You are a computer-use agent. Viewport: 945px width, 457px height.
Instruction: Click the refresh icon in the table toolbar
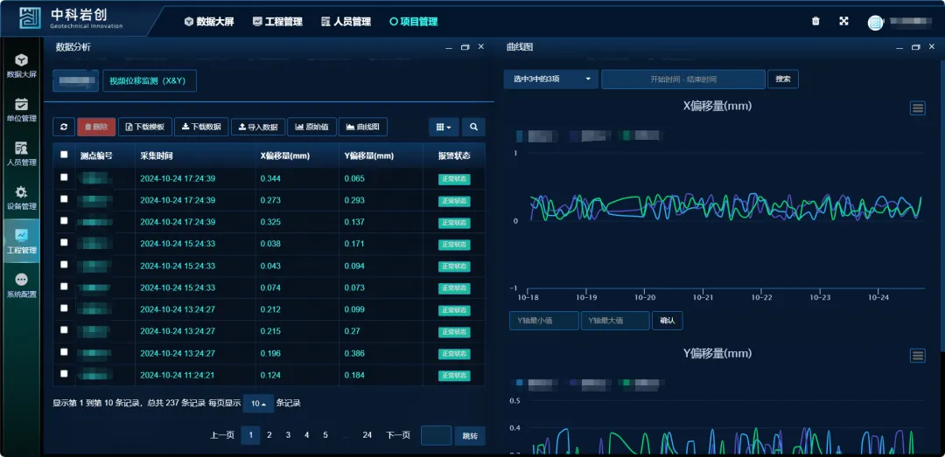click(64, 127)
